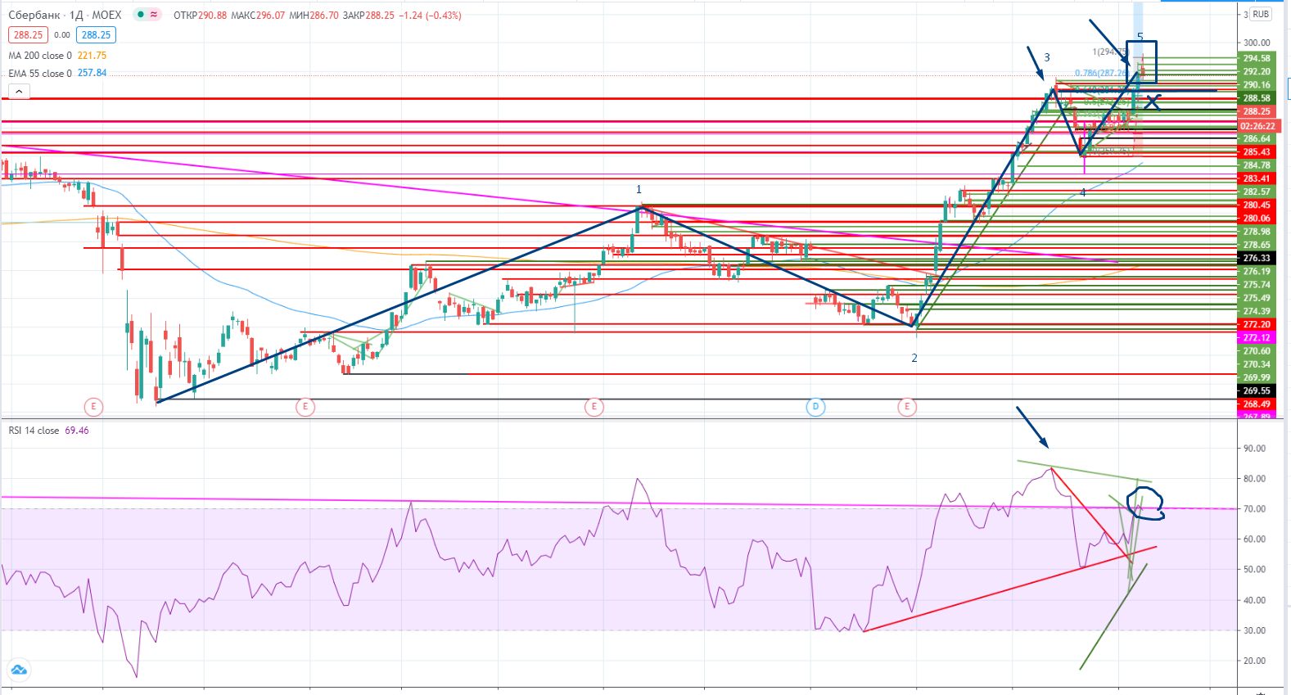Select the MA 200 close indicator legend
Viewport: 1291px width, 695px height.
[40, 56]
